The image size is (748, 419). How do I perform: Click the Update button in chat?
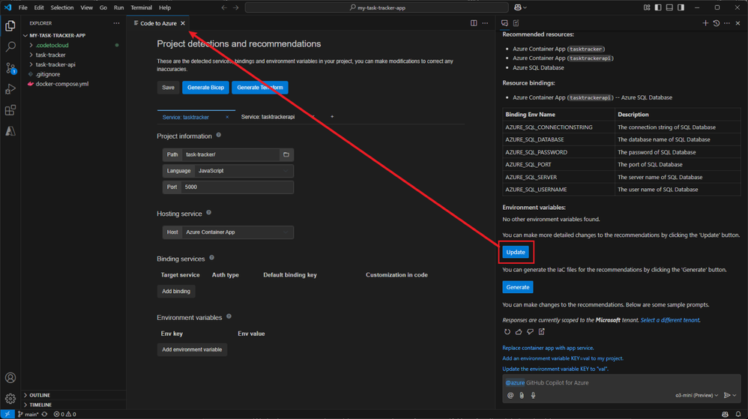pyautogui.click(x=516, y=252)
